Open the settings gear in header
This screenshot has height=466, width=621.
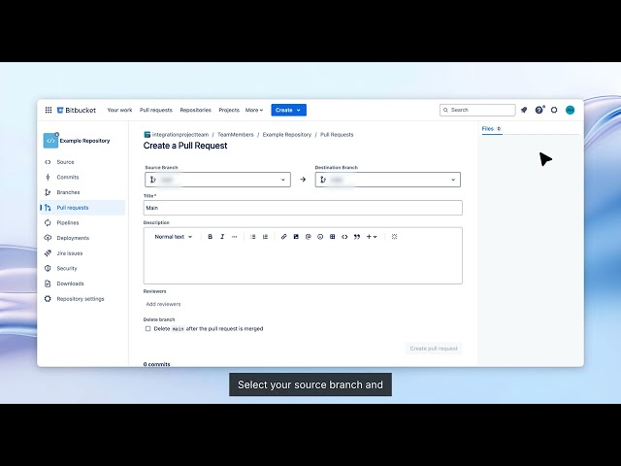(554, 110)
